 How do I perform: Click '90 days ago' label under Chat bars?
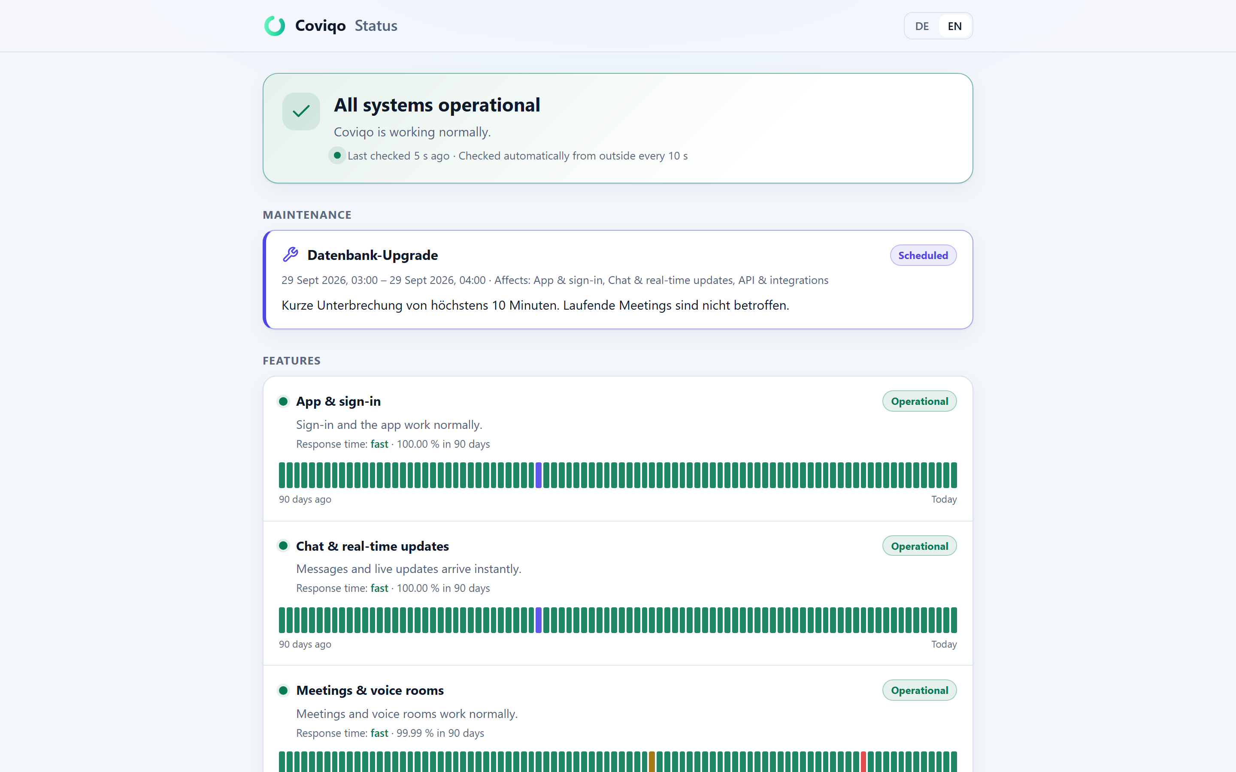(x=305, y=644)
